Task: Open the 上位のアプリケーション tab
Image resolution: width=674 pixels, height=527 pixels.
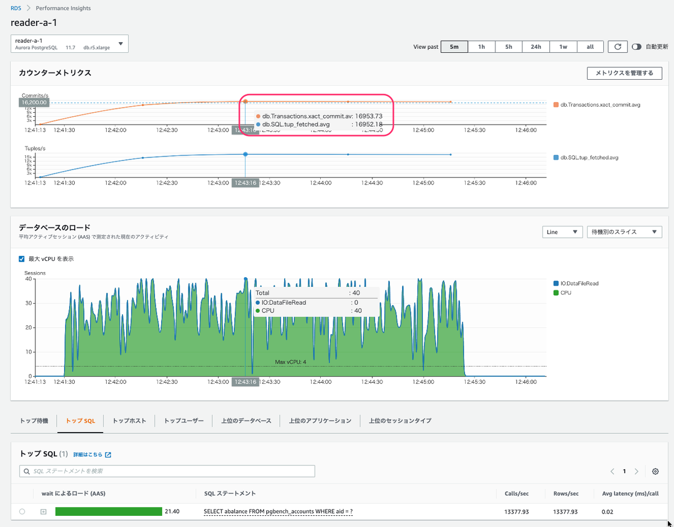Action: click(x=320, y=420)
